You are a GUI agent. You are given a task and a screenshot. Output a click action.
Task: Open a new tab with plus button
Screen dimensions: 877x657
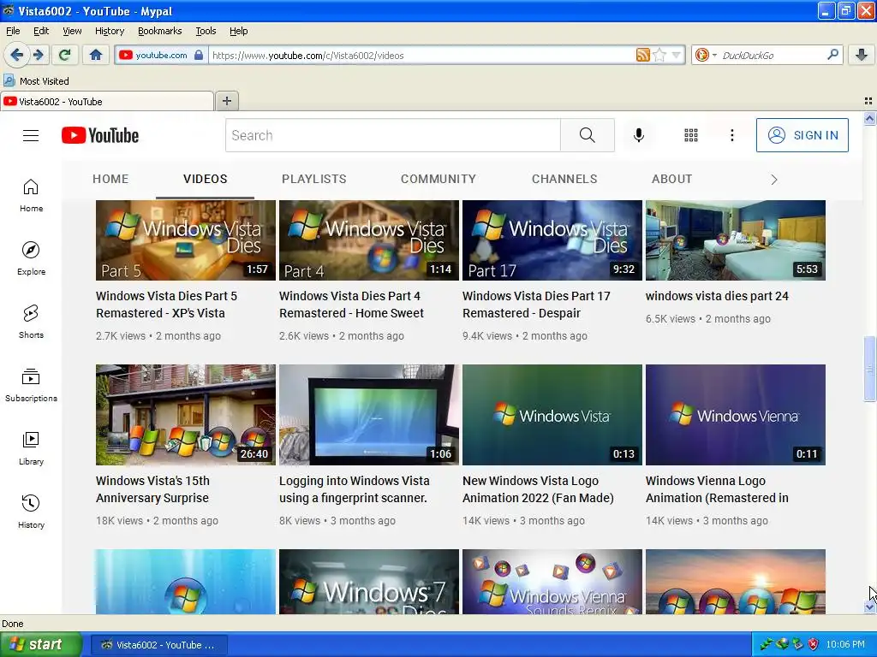point(226,101)
